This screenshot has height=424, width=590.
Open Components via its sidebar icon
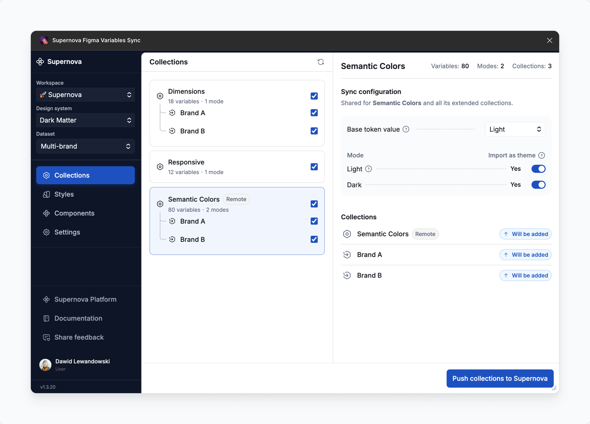tap(46, 213)
